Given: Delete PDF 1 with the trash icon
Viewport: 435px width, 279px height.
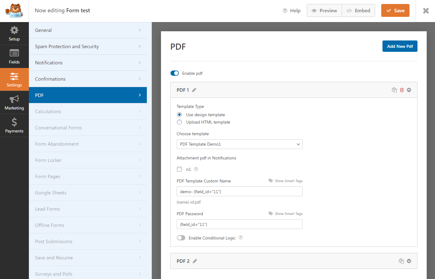Looking at the screenshot, I should [402, 90].
